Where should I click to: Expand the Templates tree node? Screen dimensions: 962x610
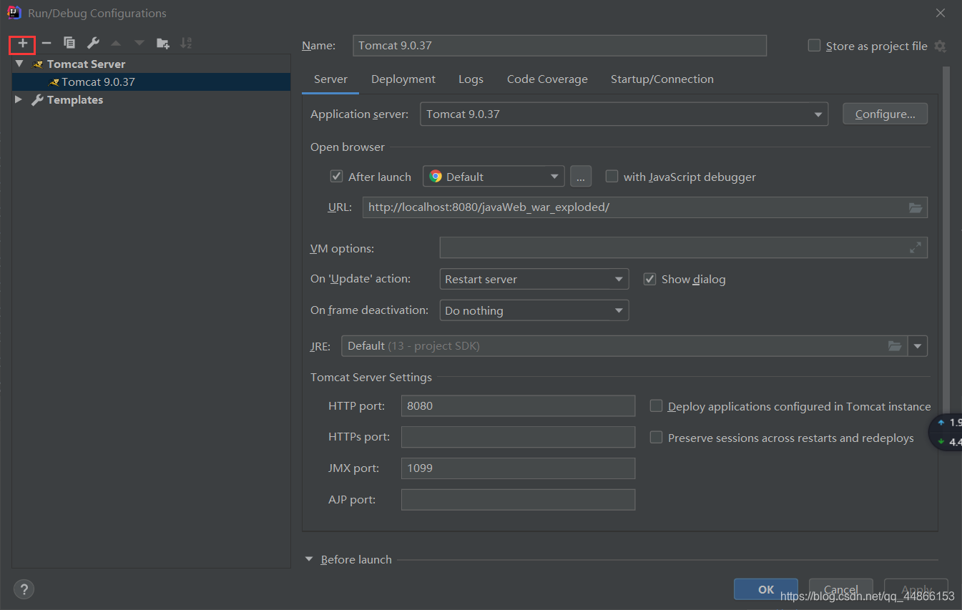pyautogui.click(x=19, y=100)
